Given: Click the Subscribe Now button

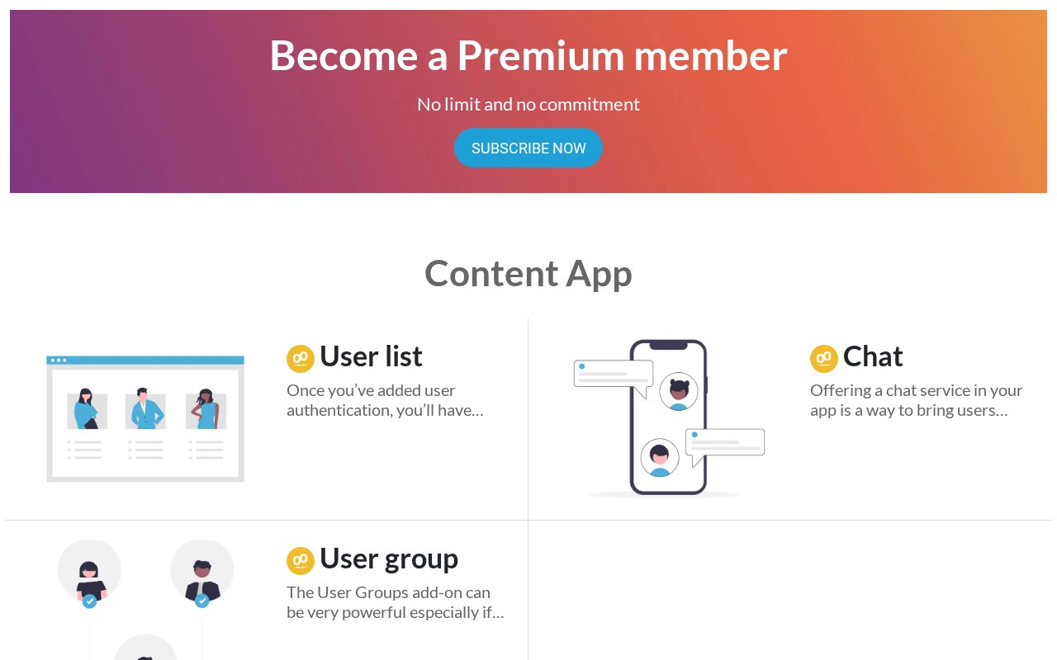Looking at the screenshot, I should [x=528, y=148].
